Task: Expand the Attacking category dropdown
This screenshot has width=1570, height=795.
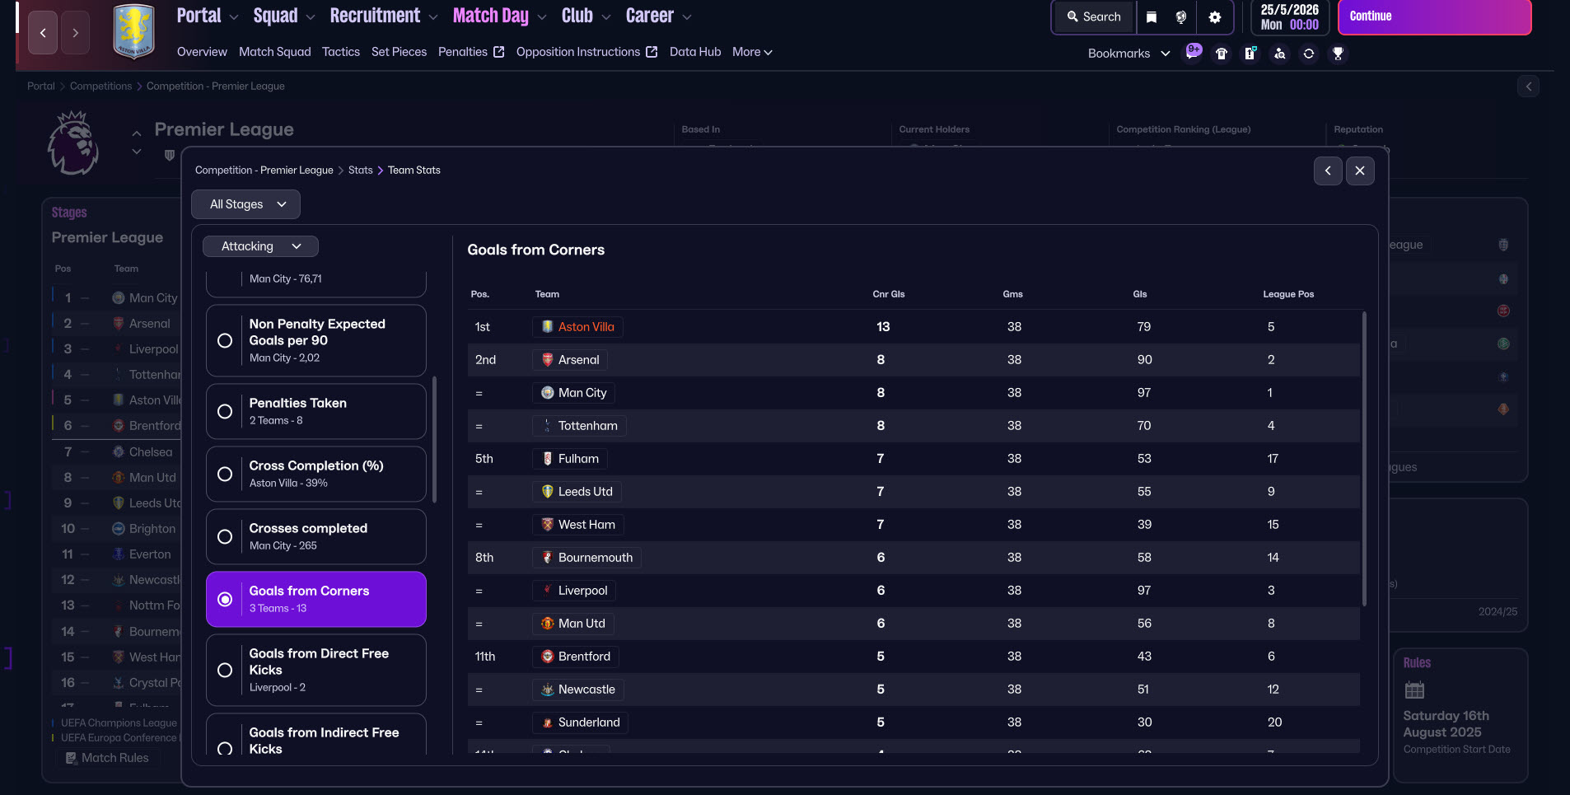Action: point(260,246)
